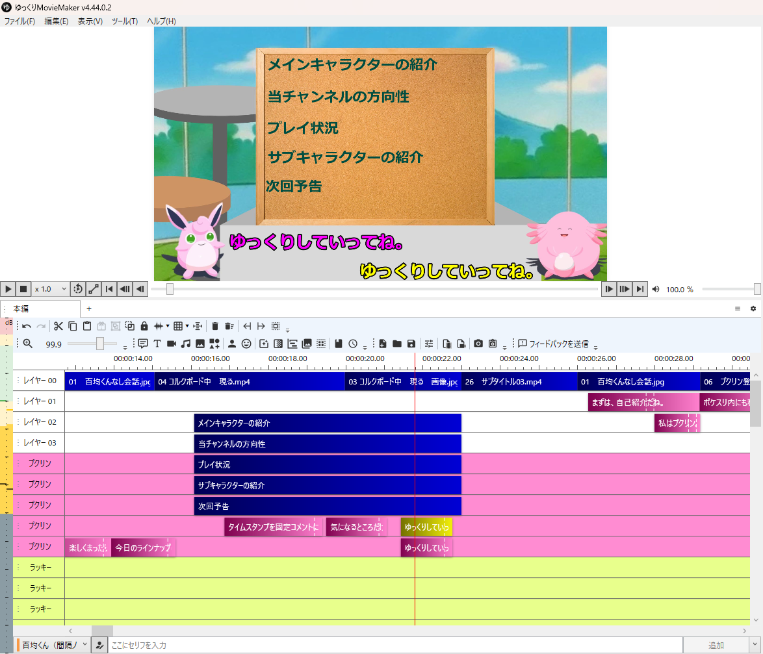Add a video item with the camera icon
Screen dimensions: 763x654
point(172,344)
